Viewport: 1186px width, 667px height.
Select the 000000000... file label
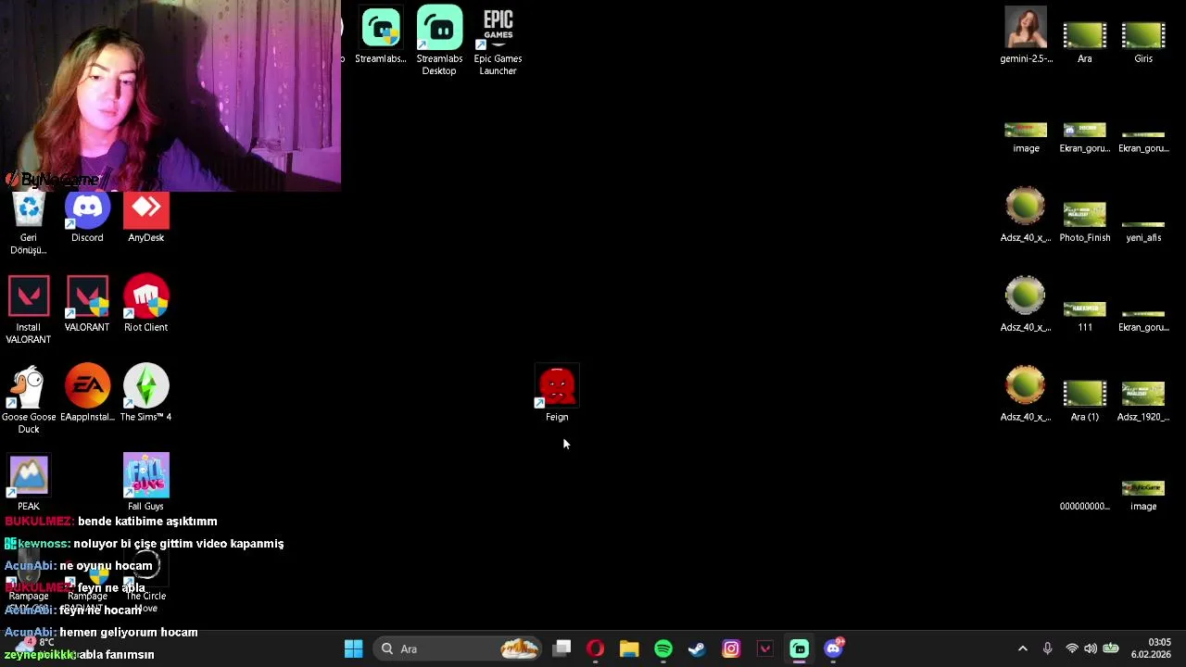[x=1084, y=507]
